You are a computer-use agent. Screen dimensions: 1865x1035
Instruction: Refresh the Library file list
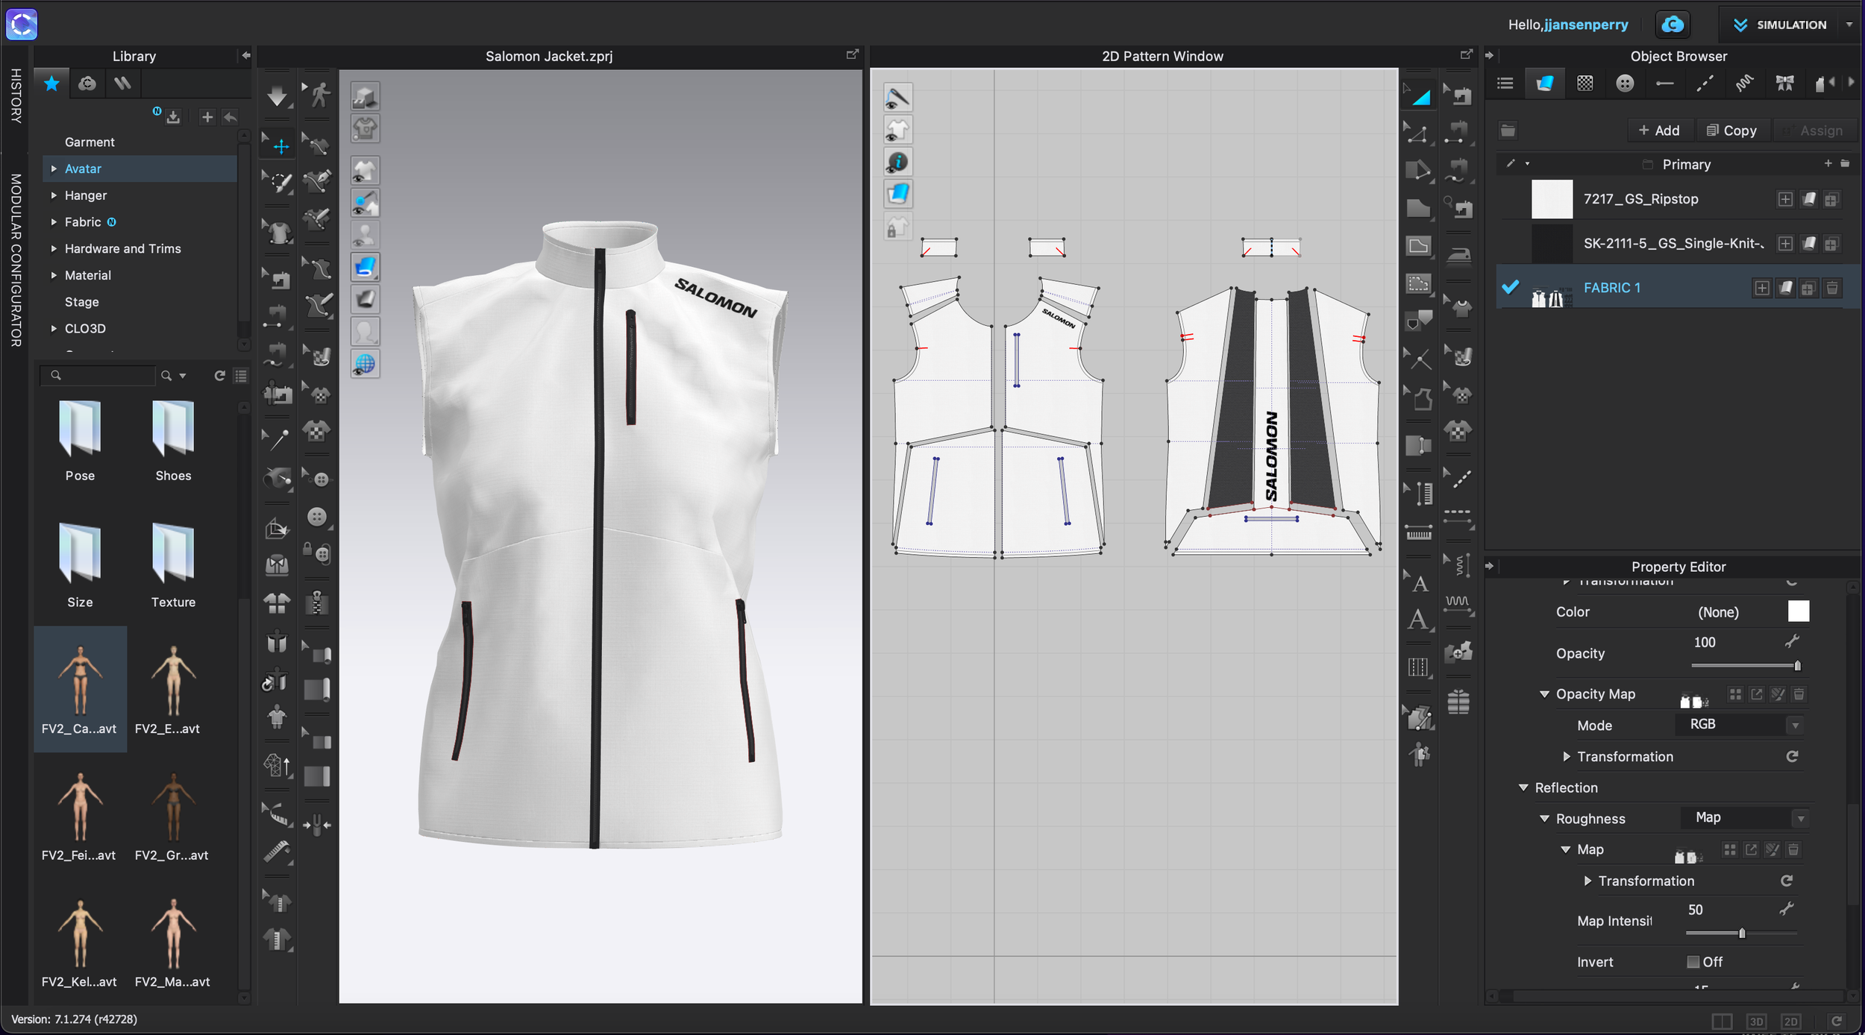click(219, 376)
